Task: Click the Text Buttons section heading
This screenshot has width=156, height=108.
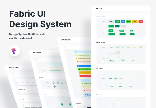Action: (x=99, y=69)
